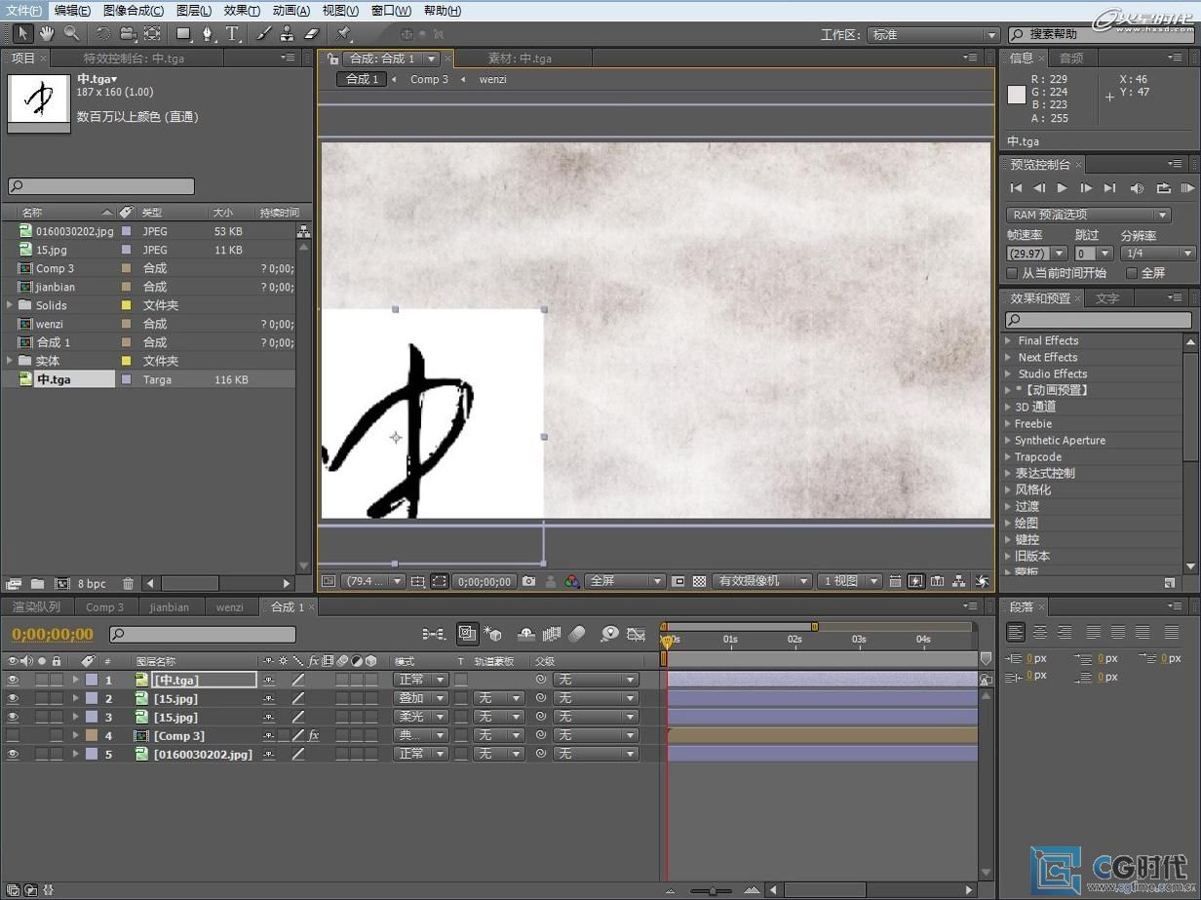This screenshot has width=1201, height=900.
Task: Select the Selection arrow tool
Action: [x=23, y=33]
